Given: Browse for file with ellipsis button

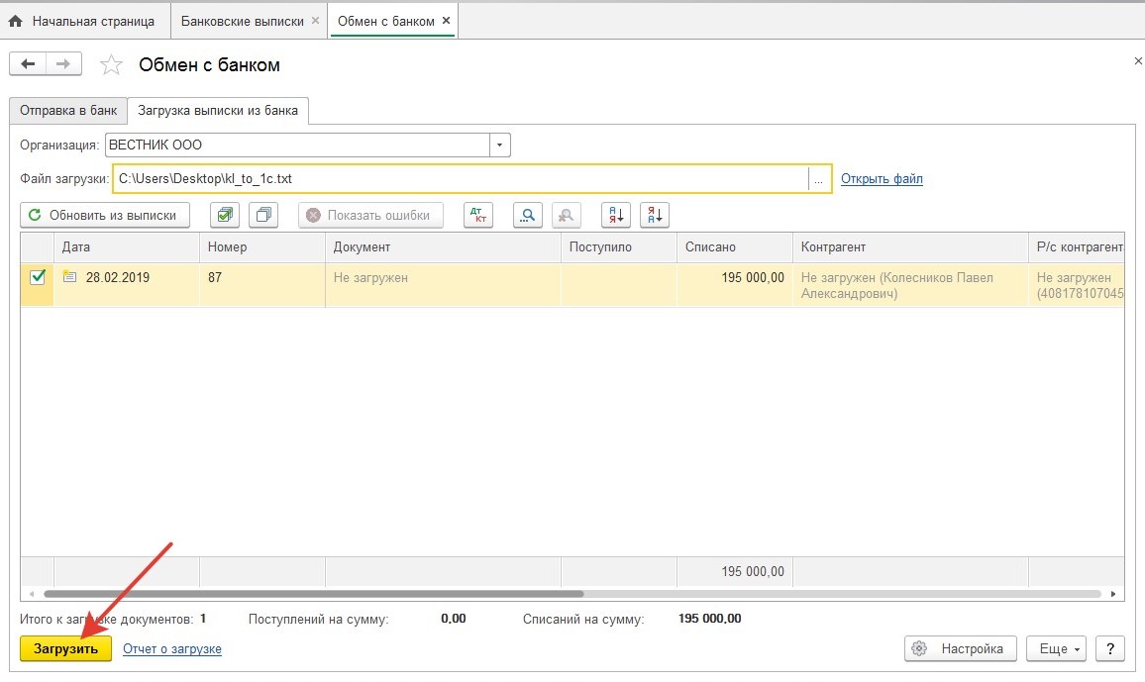Looking at the screenshot, I should pyautogui.click(x=819, y=179).
